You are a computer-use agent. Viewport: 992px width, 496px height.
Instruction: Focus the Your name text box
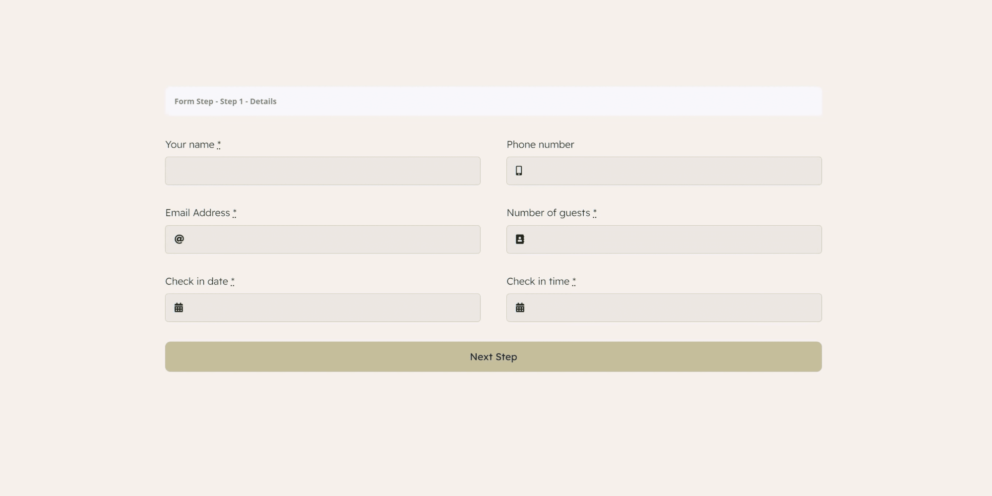click(322, 171)
